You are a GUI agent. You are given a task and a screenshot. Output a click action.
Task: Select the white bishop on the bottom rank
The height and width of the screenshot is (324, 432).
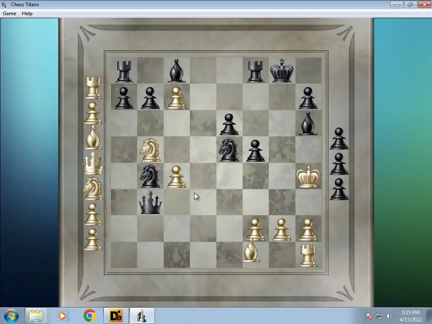click(251, 250)
